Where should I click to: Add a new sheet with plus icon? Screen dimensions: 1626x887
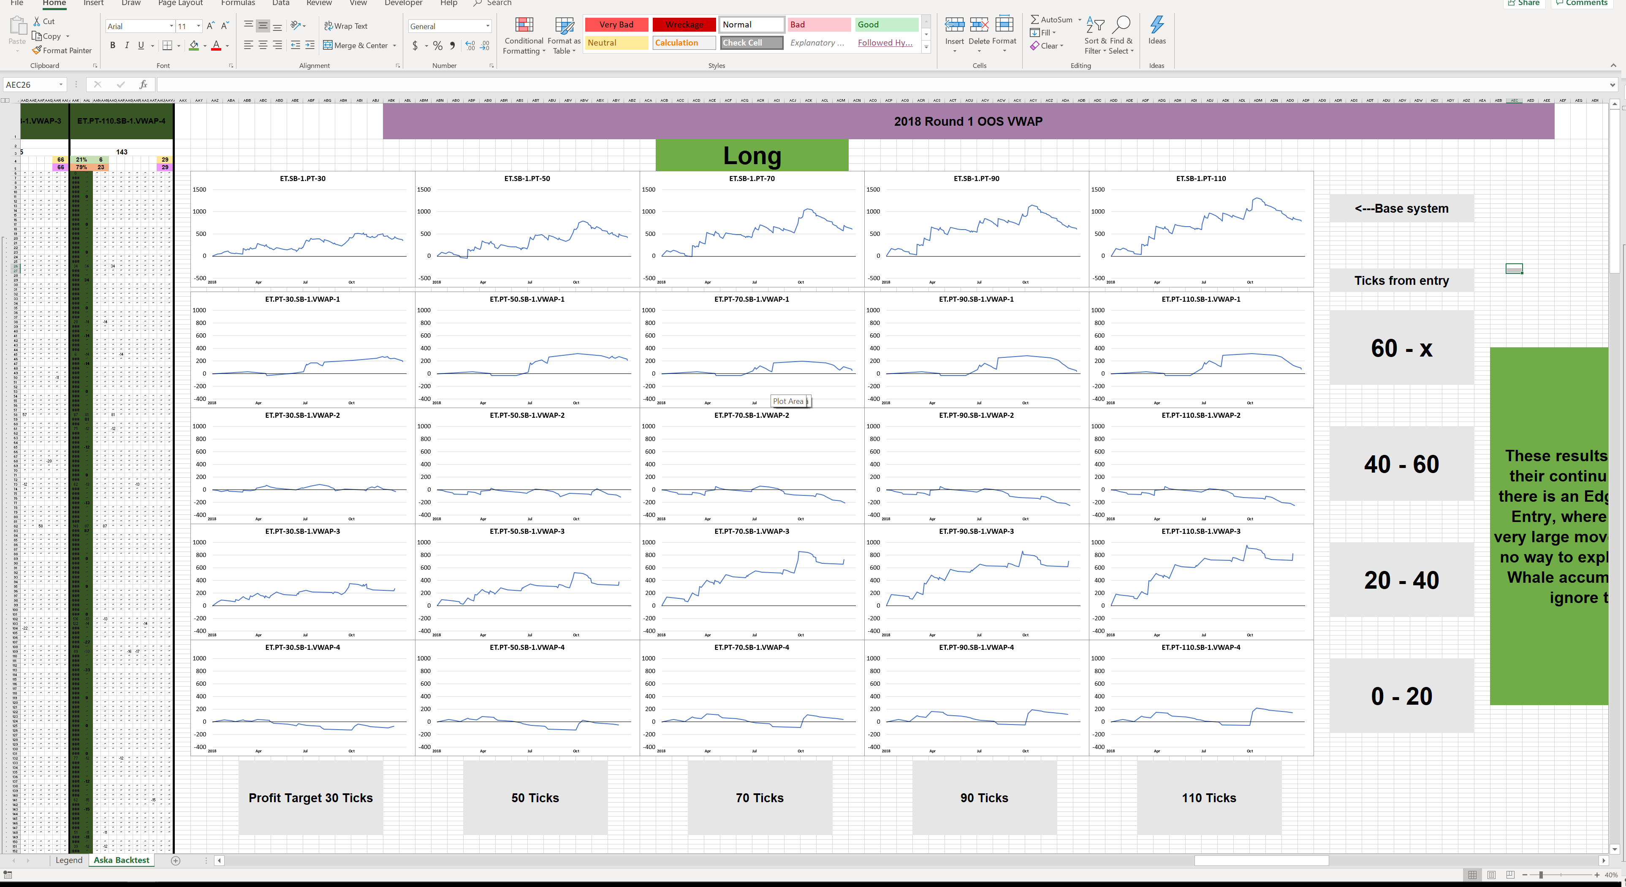click(x=176, y=860)
